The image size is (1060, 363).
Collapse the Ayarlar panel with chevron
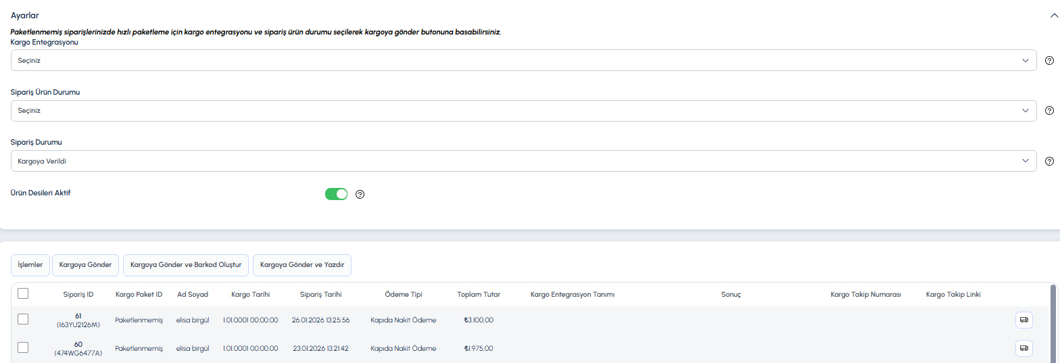[1050, 14]
